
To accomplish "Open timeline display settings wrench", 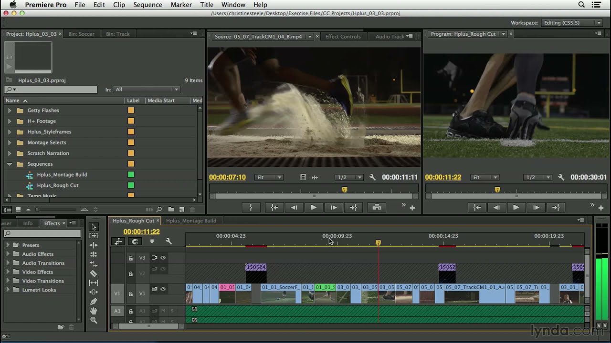I will [x=169, y=242].
